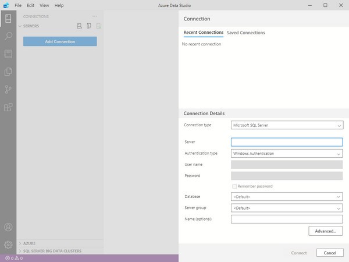Open the Accounts icon
The width and height of the screenshot is (349, 262).
(8, 228)
